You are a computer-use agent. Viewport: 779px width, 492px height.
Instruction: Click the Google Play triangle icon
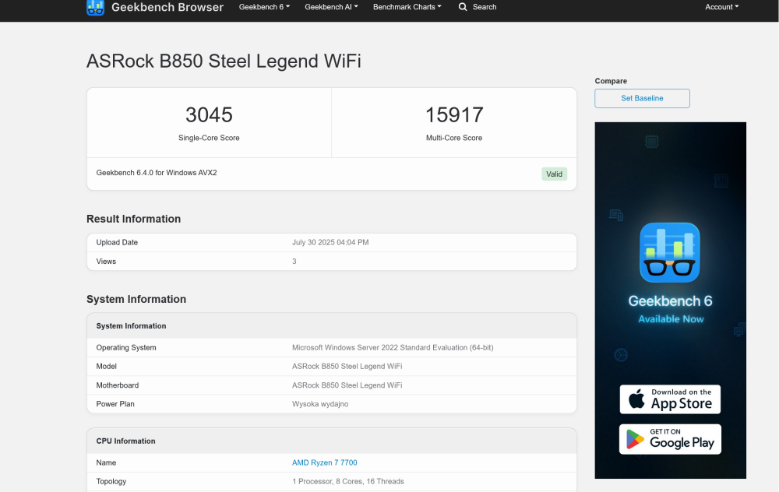[633, 438]
